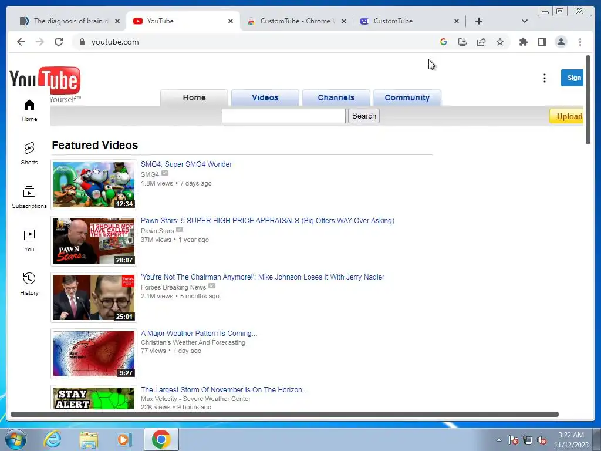Open Subscriptions in the sidebar
The width and height of the screenshot is (601, 451).
pyautogui.click(x=29, y=197)
